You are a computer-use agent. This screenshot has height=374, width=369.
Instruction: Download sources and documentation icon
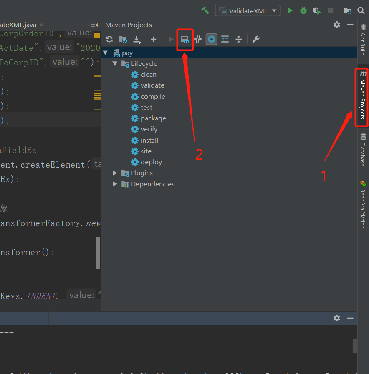(x=137, y=39)
